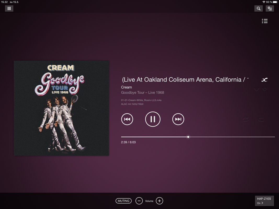Toggle the broken heart dislike icon

pyautogui.click(x=265, y=89)
